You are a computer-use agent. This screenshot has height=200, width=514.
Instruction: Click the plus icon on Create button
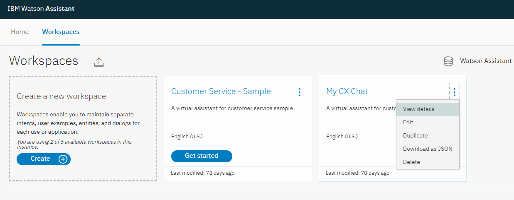coord(63,159)
